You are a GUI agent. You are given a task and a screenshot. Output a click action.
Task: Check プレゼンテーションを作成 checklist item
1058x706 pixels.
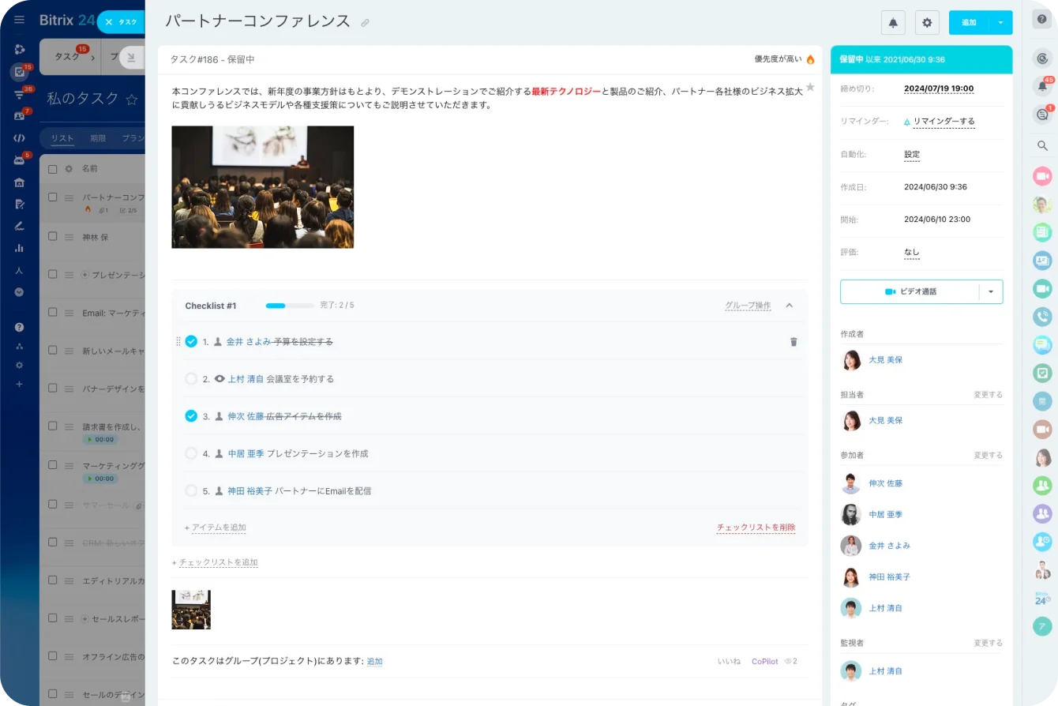[191, 453]
